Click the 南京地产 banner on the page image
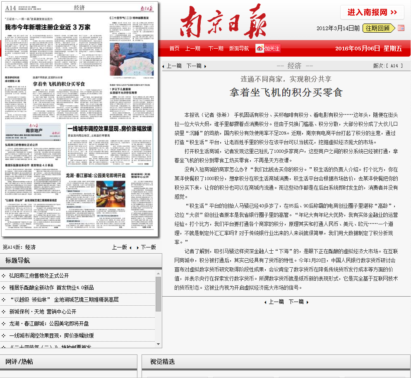This screenshot has width=411, height=378. [x=33, y=132]
